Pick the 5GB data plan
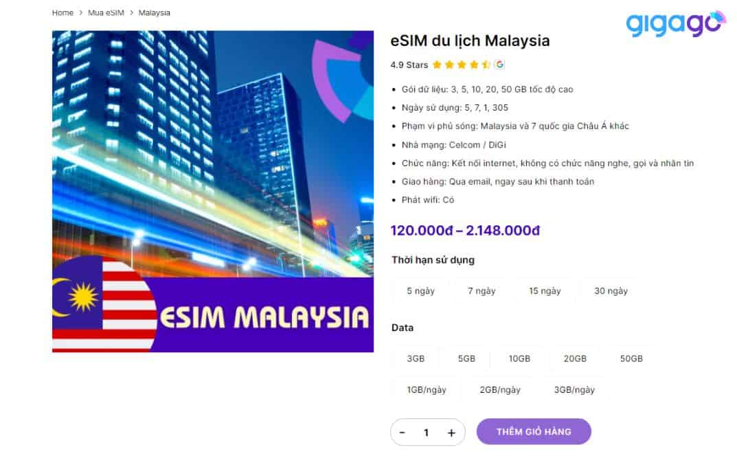Image resolution: width=737 pixels, height=456 pixels. click(466, 358)
